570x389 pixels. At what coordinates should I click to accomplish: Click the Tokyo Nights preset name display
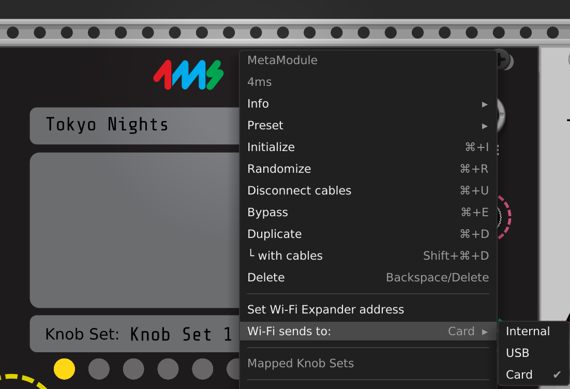107,125
